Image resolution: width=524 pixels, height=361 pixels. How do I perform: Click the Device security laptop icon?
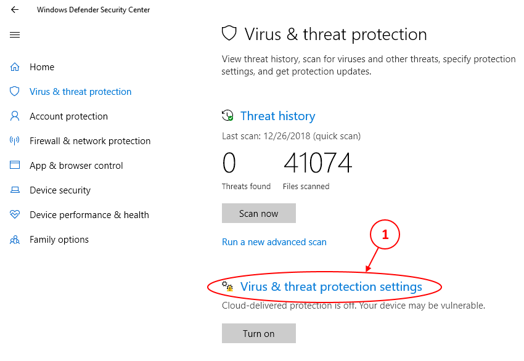(x=15, y=190)
